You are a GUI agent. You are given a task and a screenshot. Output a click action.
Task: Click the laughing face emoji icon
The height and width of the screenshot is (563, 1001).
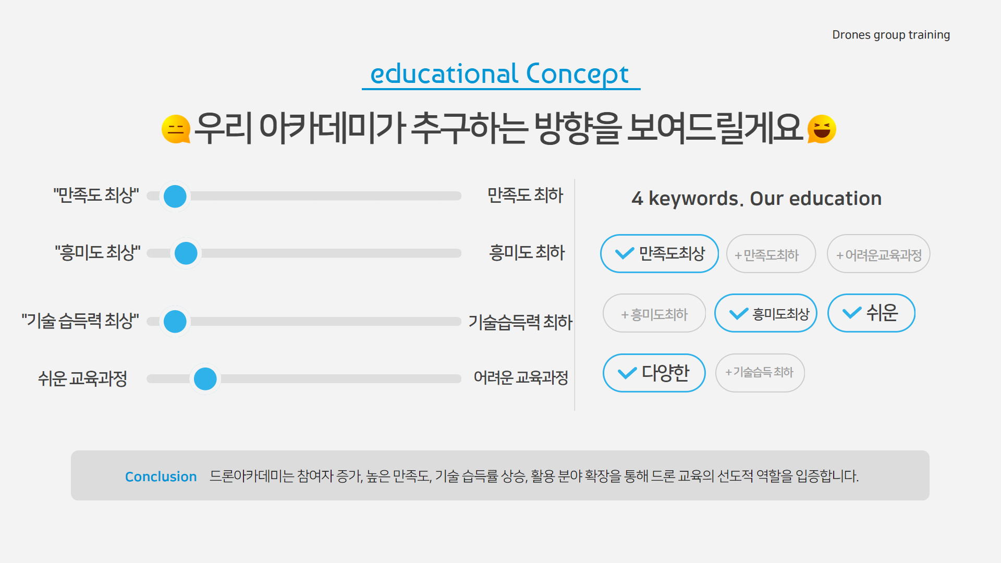click(822, 129)
